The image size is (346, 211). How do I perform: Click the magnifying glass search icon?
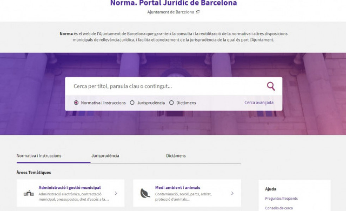271,86
